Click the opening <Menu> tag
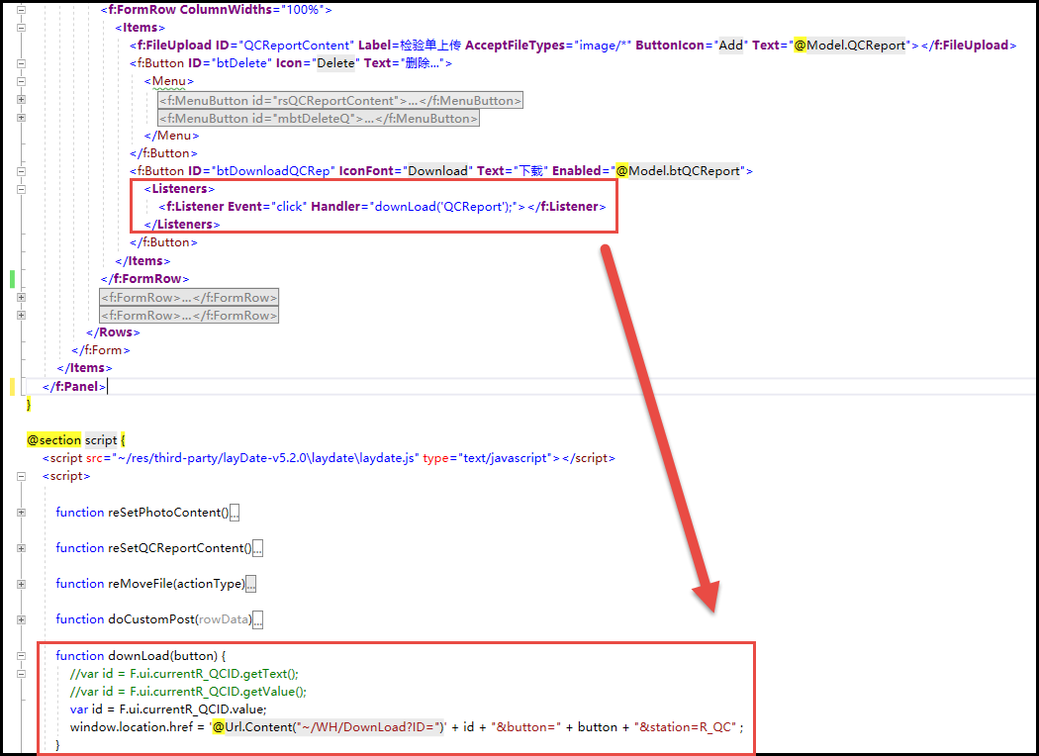 [169, 81]
